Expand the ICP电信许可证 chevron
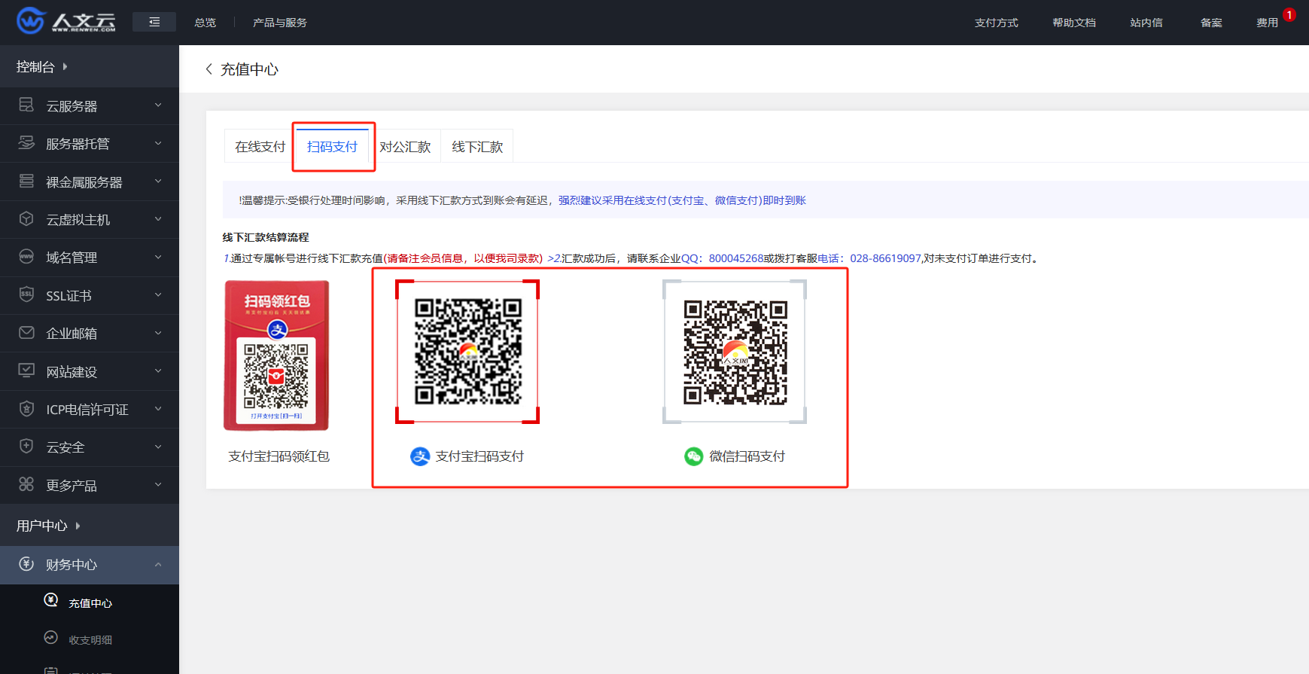 click(x=158, y=408)
